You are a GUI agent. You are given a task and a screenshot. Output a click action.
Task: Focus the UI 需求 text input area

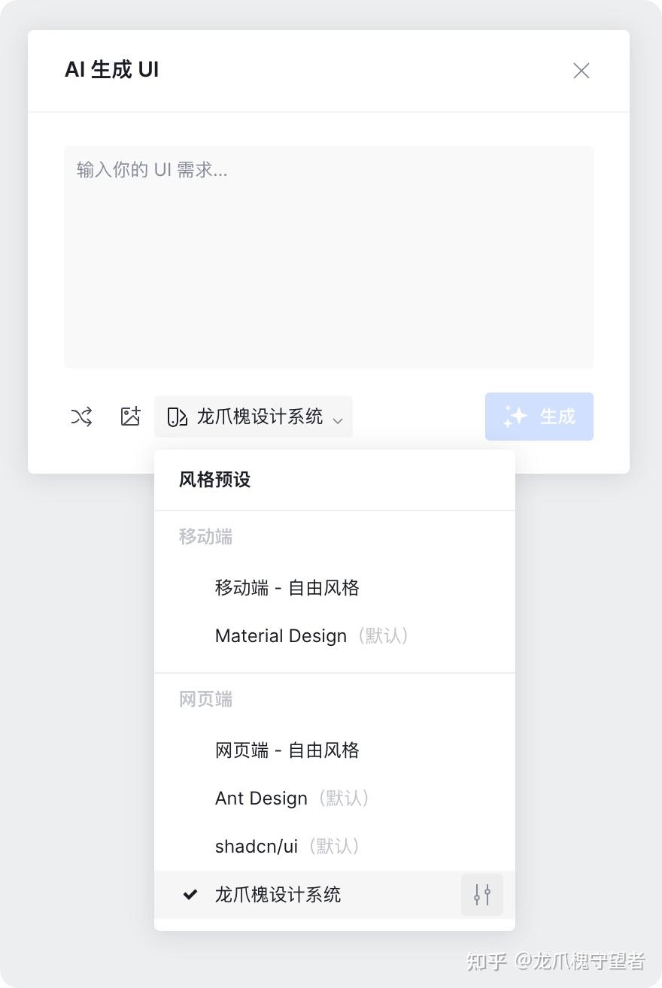tap(329, 257)
